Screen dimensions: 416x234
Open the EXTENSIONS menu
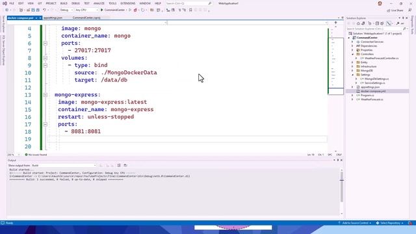click(x=128, y=3)
